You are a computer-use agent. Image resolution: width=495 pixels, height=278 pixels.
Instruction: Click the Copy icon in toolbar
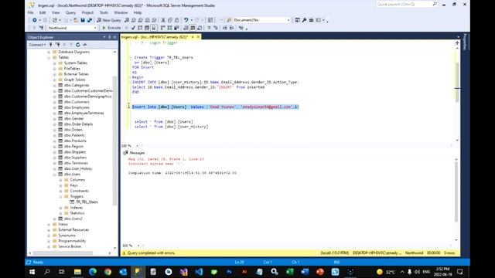pos(170,20)
